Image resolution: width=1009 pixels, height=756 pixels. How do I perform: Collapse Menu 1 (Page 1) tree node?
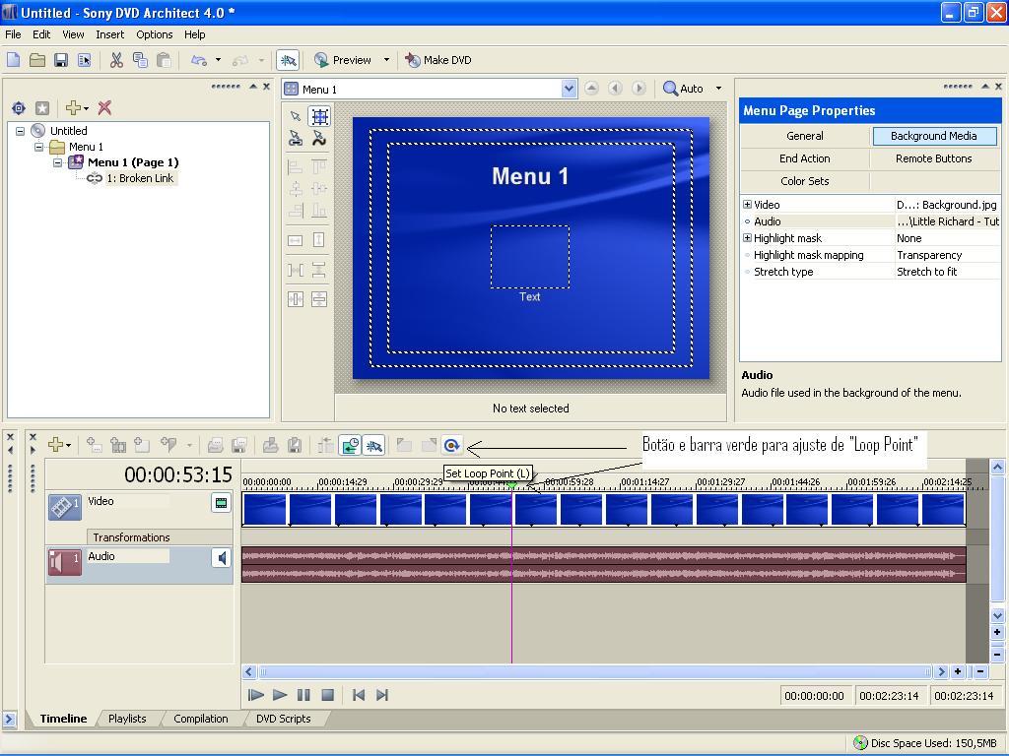[x=58, y=162]
